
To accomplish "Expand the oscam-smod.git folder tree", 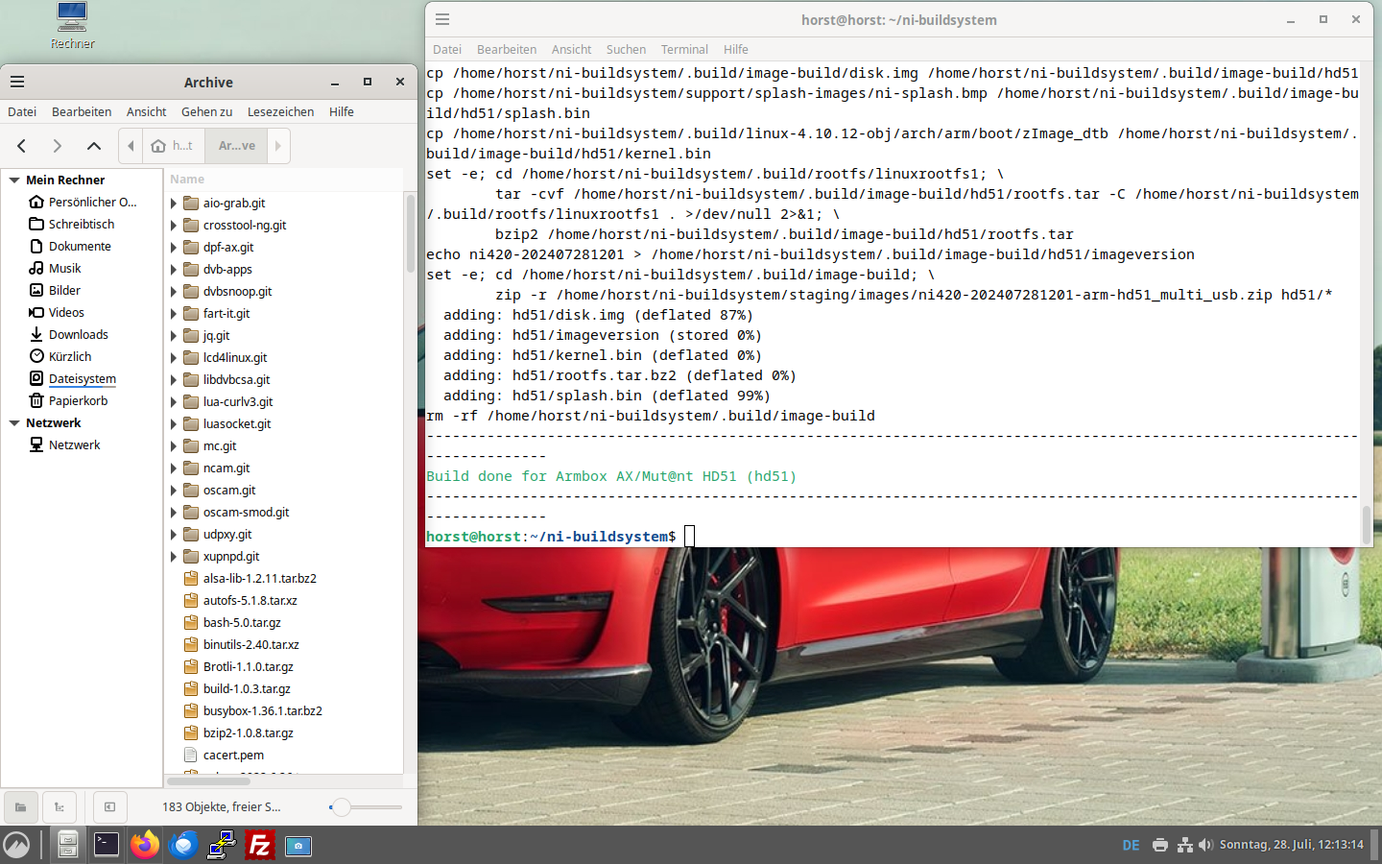I will pos(174,513).
